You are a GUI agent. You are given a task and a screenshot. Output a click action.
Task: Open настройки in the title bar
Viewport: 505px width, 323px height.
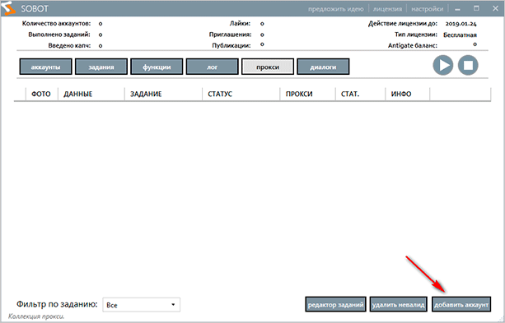coord(427,9)
